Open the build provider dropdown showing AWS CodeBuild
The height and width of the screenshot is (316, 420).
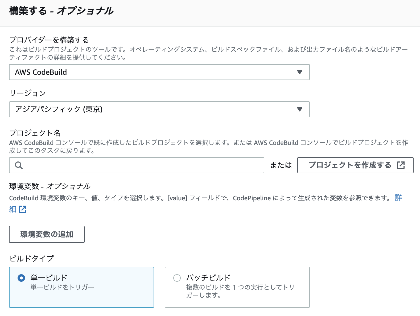point(159,72)
